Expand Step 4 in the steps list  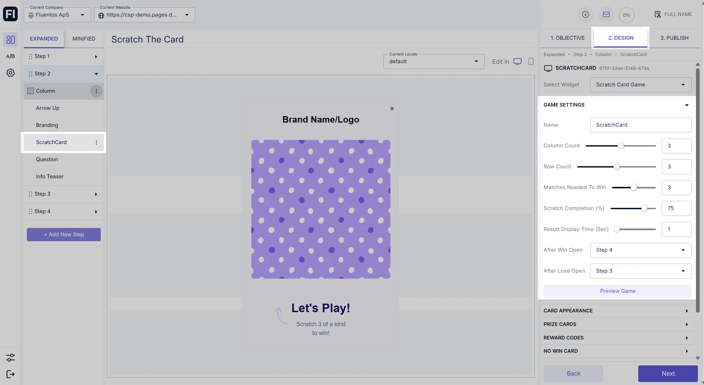pyautogui.click(x=96, y=212)
